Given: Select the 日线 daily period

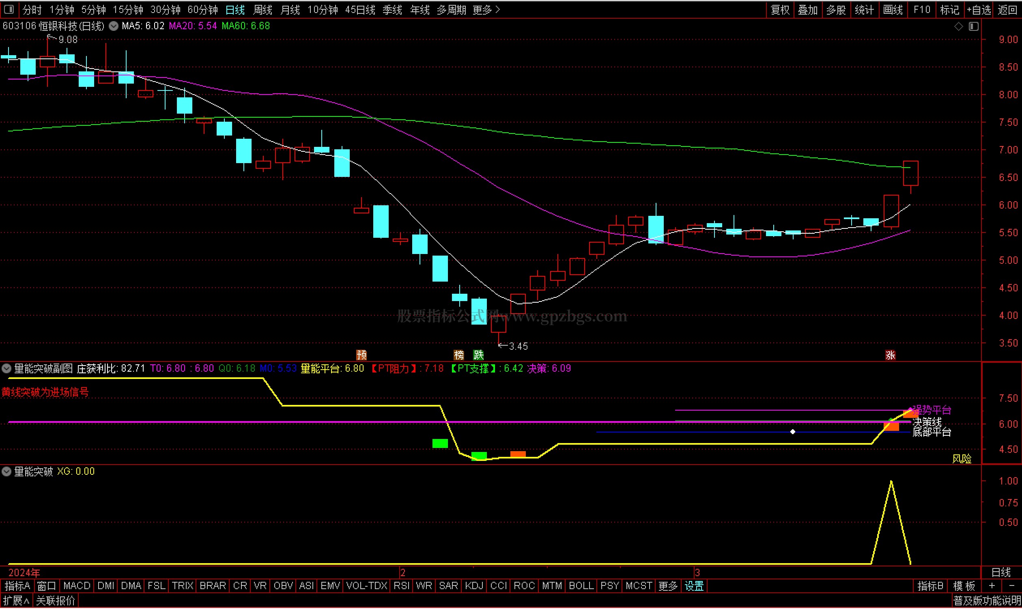Looking at the screenshot, I should point(235,9).
